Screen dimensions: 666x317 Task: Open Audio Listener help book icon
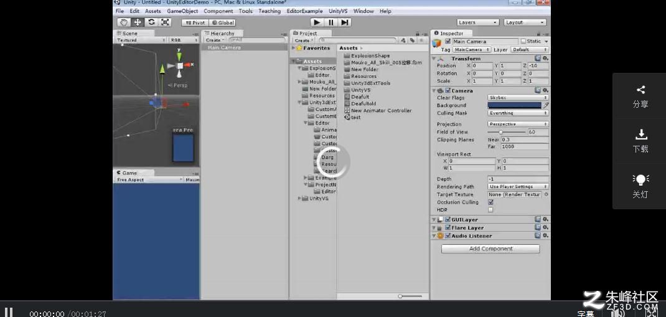(x=538, y=235)
